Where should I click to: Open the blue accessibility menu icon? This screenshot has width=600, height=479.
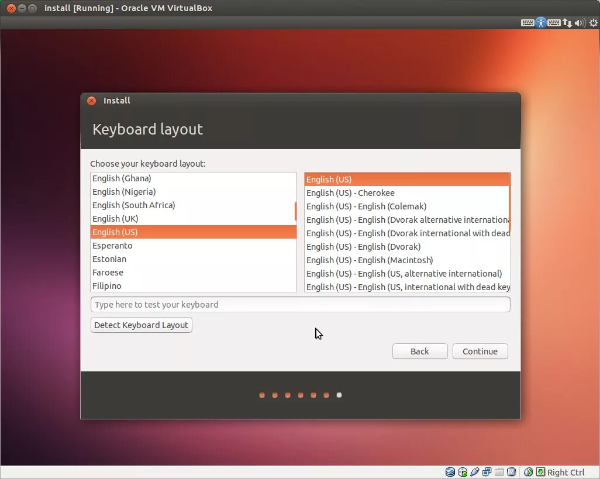coord(541,23)
